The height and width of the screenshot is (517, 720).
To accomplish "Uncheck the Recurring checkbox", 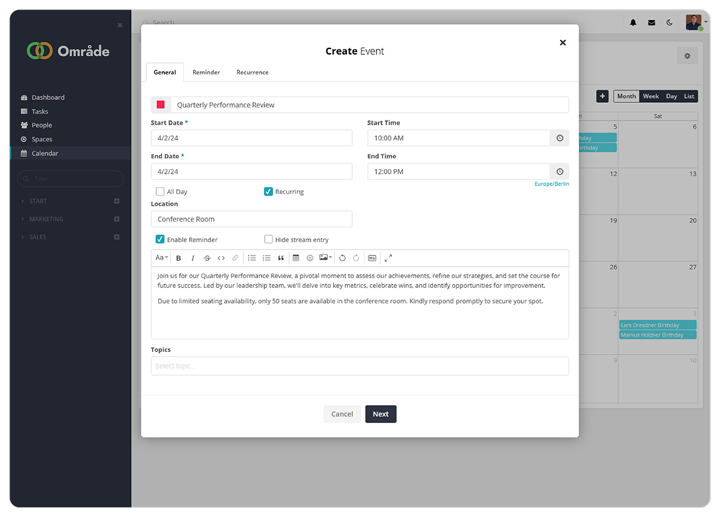I will point(268,192).
